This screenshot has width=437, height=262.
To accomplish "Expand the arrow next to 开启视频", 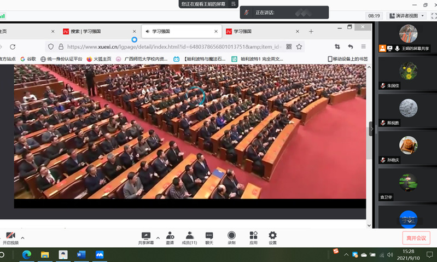I will (x=22, y=237).
